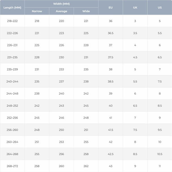
Task: Click the Width (MM) header cell
Action: [61, 4]
